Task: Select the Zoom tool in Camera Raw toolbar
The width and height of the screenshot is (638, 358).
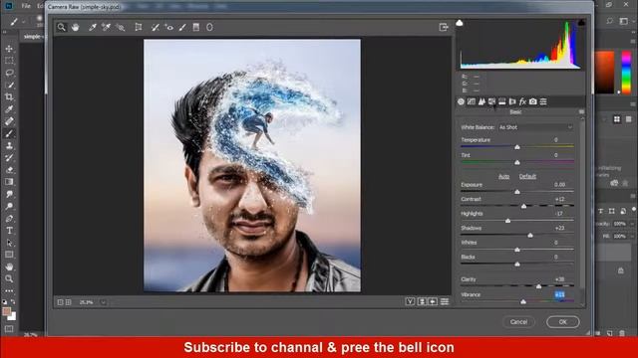Action: coord(62,27)
